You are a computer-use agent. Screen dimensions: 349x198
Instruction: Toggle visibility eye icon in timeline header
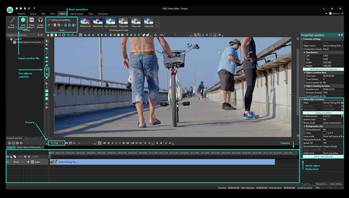(8, 156)
